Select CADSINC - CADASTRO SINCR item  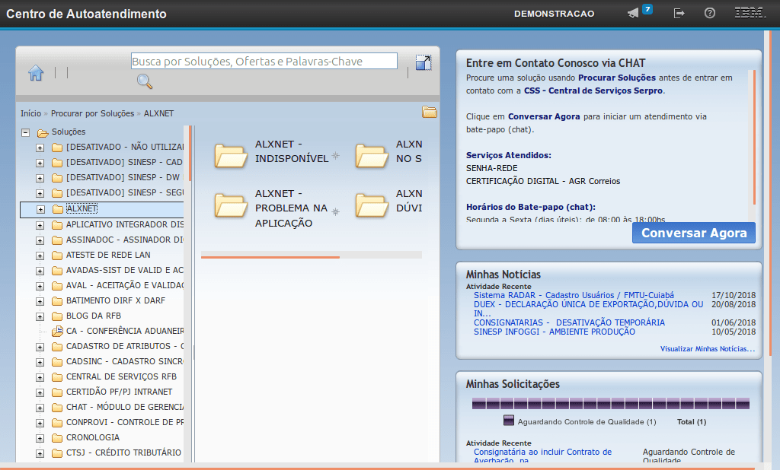click(x=125, y=361)
